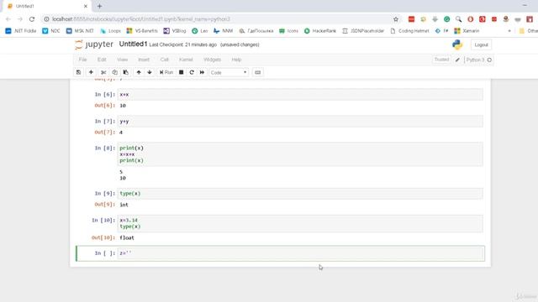
Task: Select cell In [10] with x=3.14
Action: [x=301, y=223]
